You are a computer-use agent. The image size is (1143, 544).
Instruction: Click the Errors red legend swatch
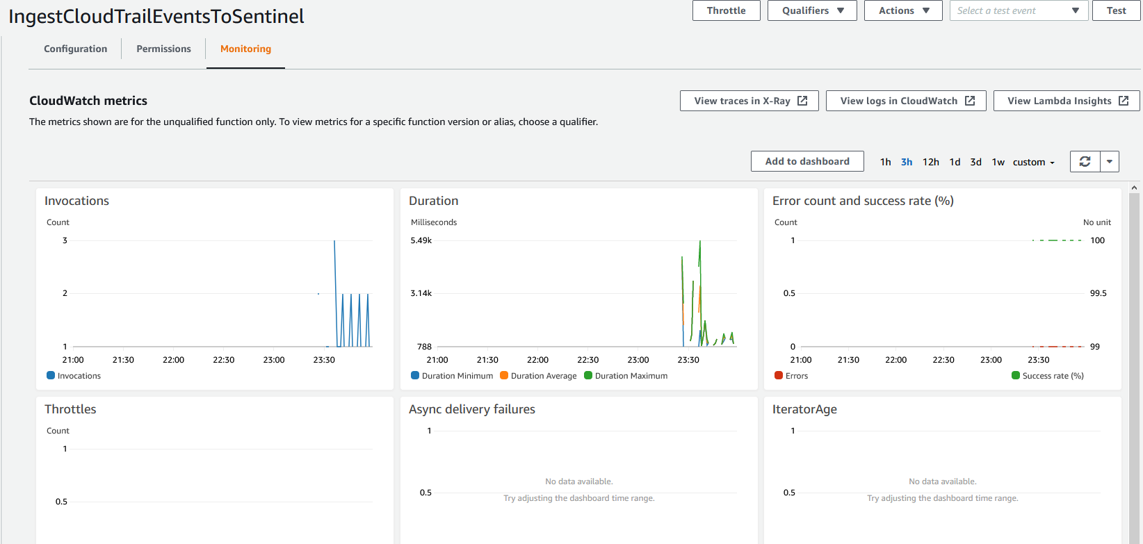click(779, 375)
